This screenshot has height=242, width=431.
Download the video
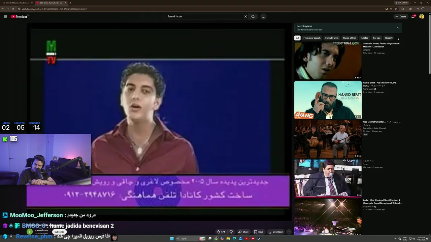click(x=275, y=232)
